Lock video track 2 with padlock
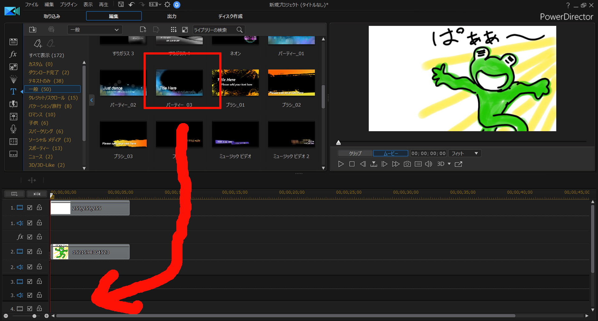 (39, 251)
